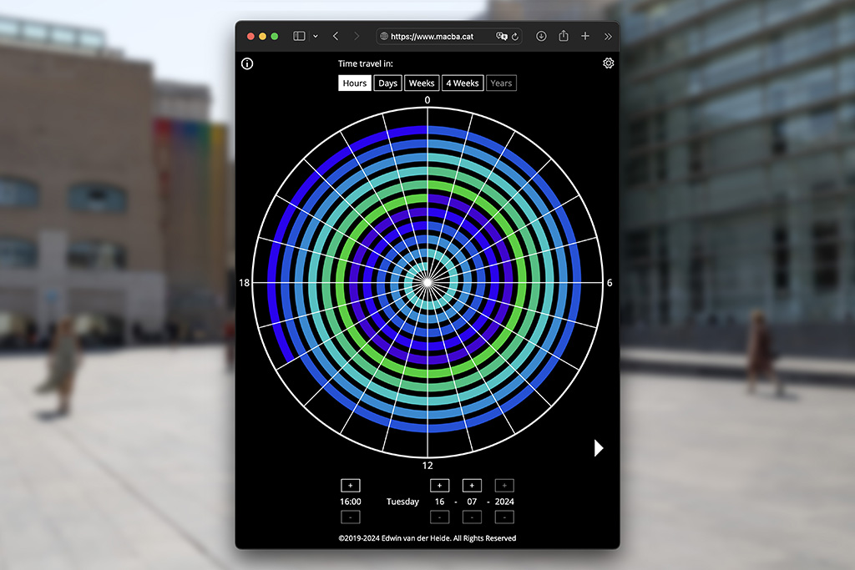Screen dimensions: 855x570
Task: Increase the day above 16
Action: 439,485
